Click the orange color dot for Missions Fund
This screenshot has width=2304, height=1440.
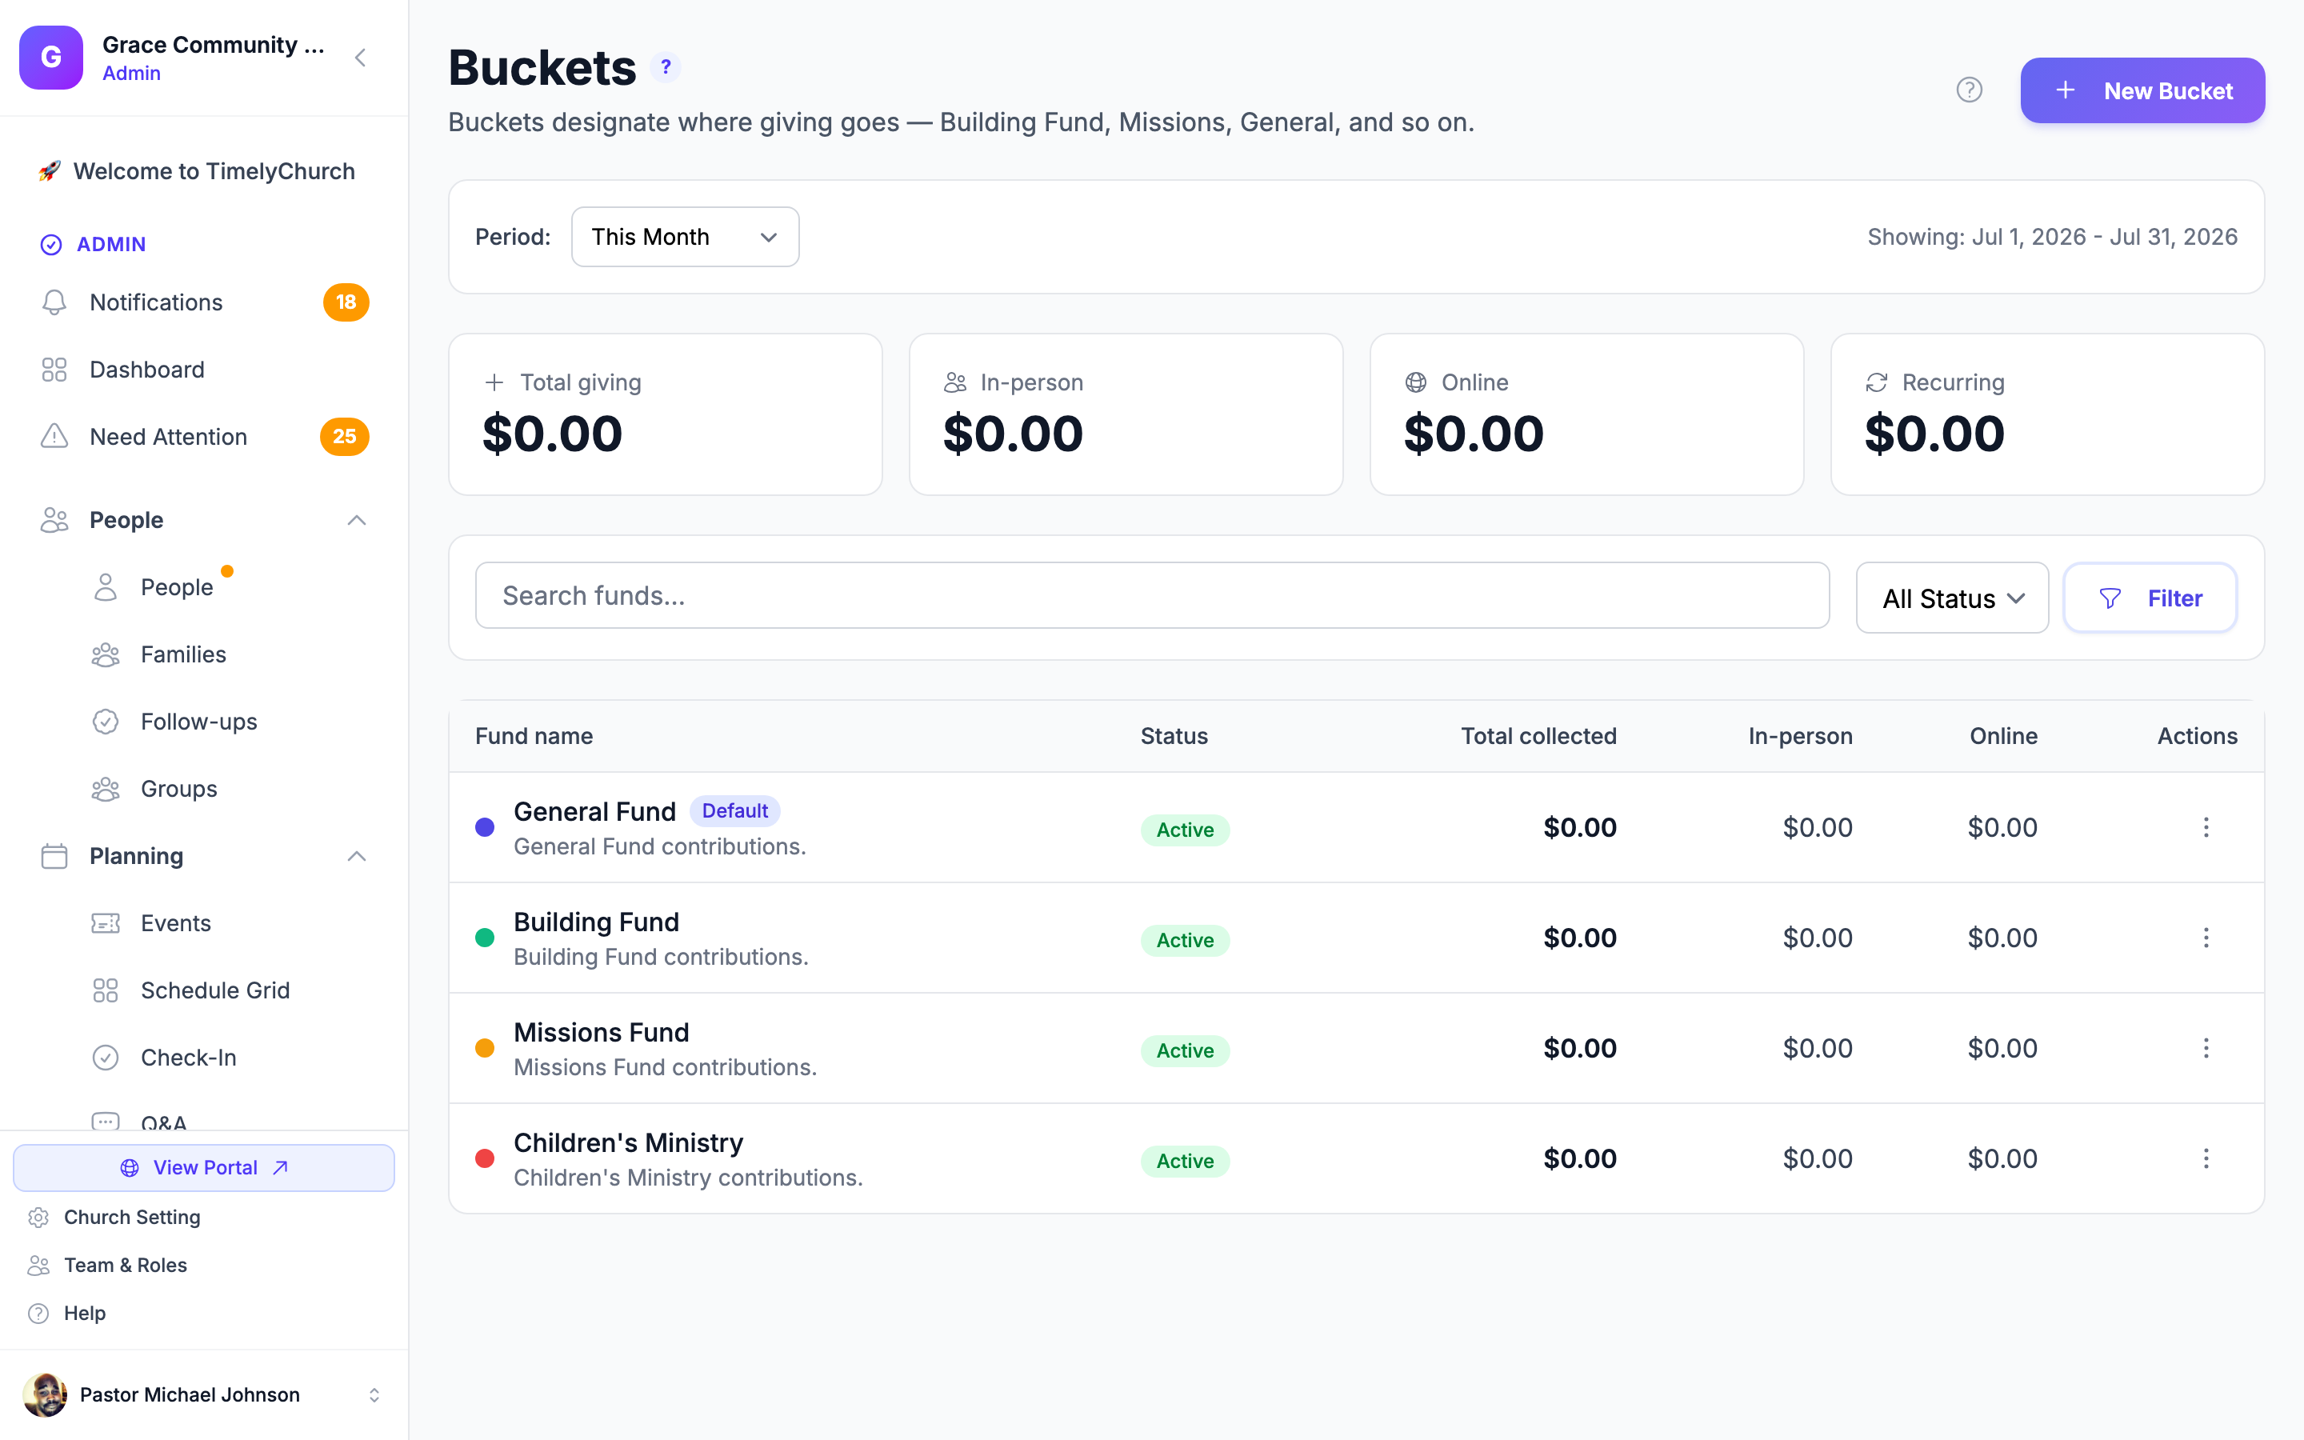click(x=485, y=1048)
